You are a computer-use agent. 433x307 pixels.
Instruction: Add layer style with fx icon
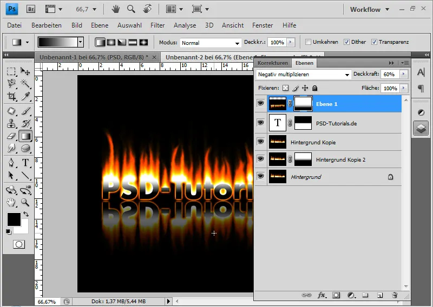coord(321,295)
